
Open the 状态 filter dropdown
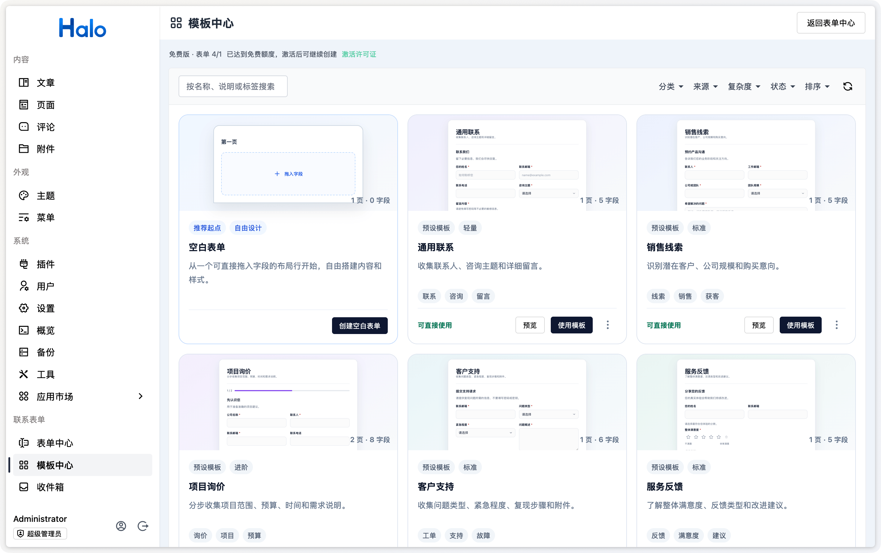click(x=783, y=86)
